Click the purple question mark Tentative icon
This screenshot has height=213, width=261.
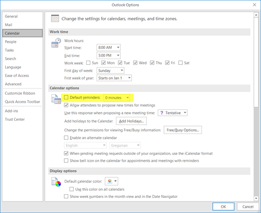tap(162, 113)
